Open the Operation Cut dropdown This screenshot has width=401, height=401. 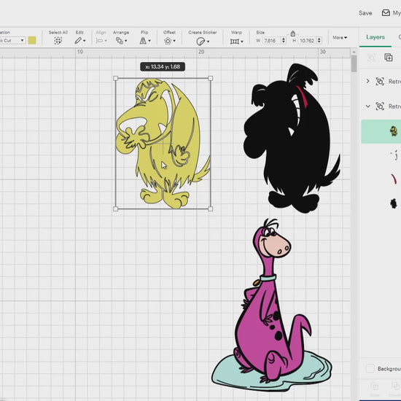(12, 40)
